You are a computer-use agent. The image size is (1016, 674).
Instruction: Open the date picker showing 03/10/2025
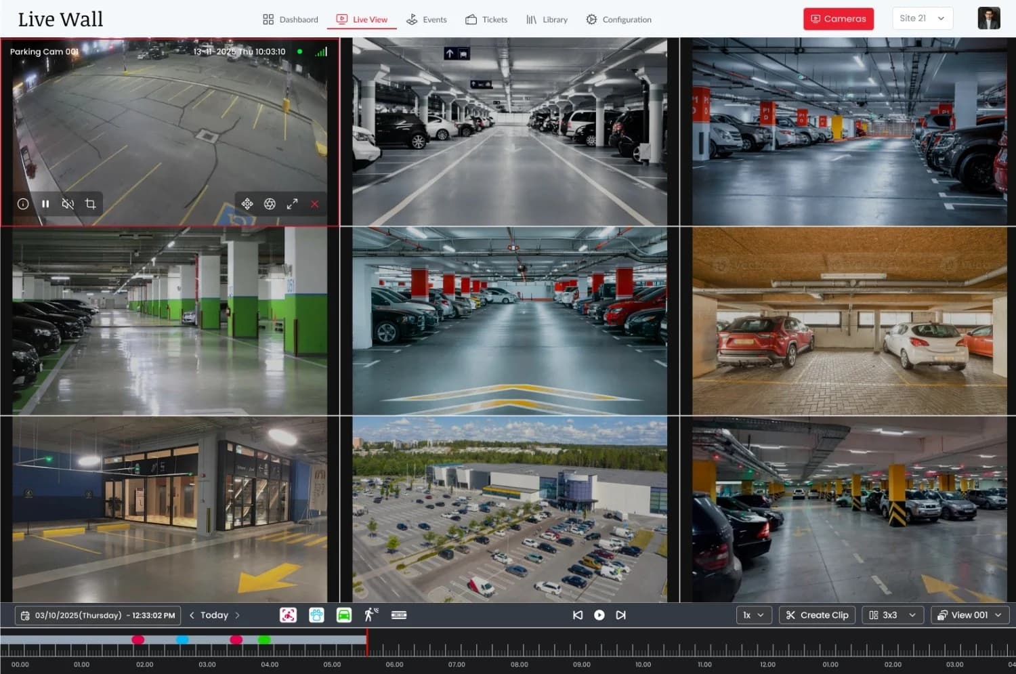click(97, 615)
